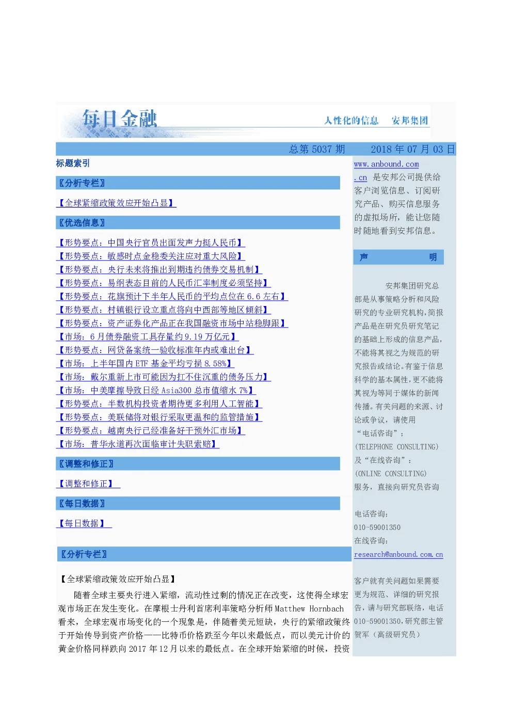Open link 普华永道再次面临审计失职索赔

point(138,444)
